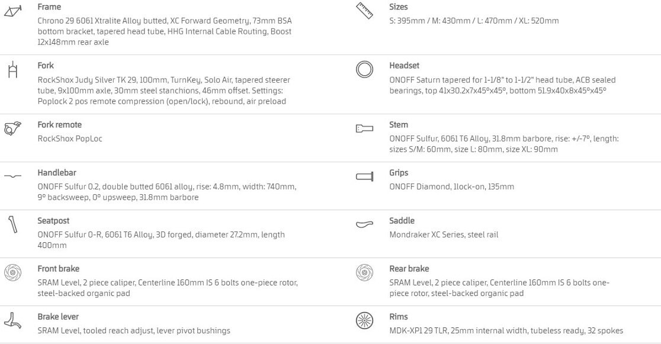Click the frame icon
Viewport: 661px width, 344px height.
pos(12,9)
